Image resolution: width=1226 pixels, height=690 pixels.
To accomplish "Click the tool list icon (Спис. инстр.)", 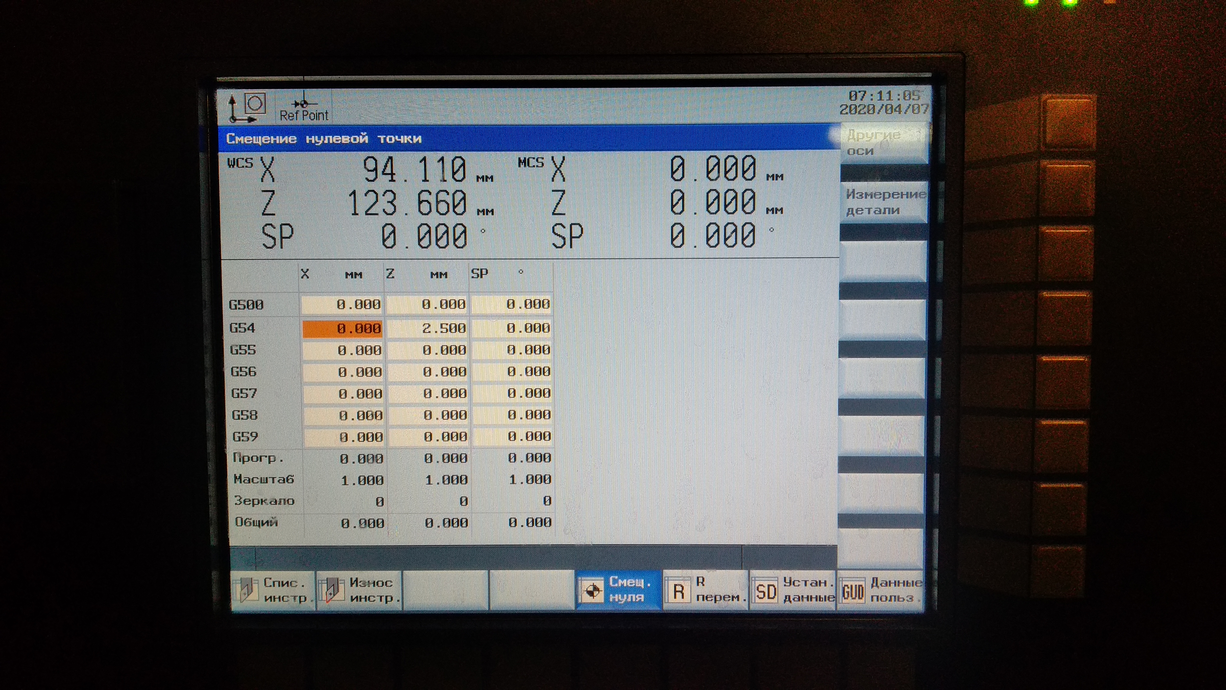I will click(246, 590).
